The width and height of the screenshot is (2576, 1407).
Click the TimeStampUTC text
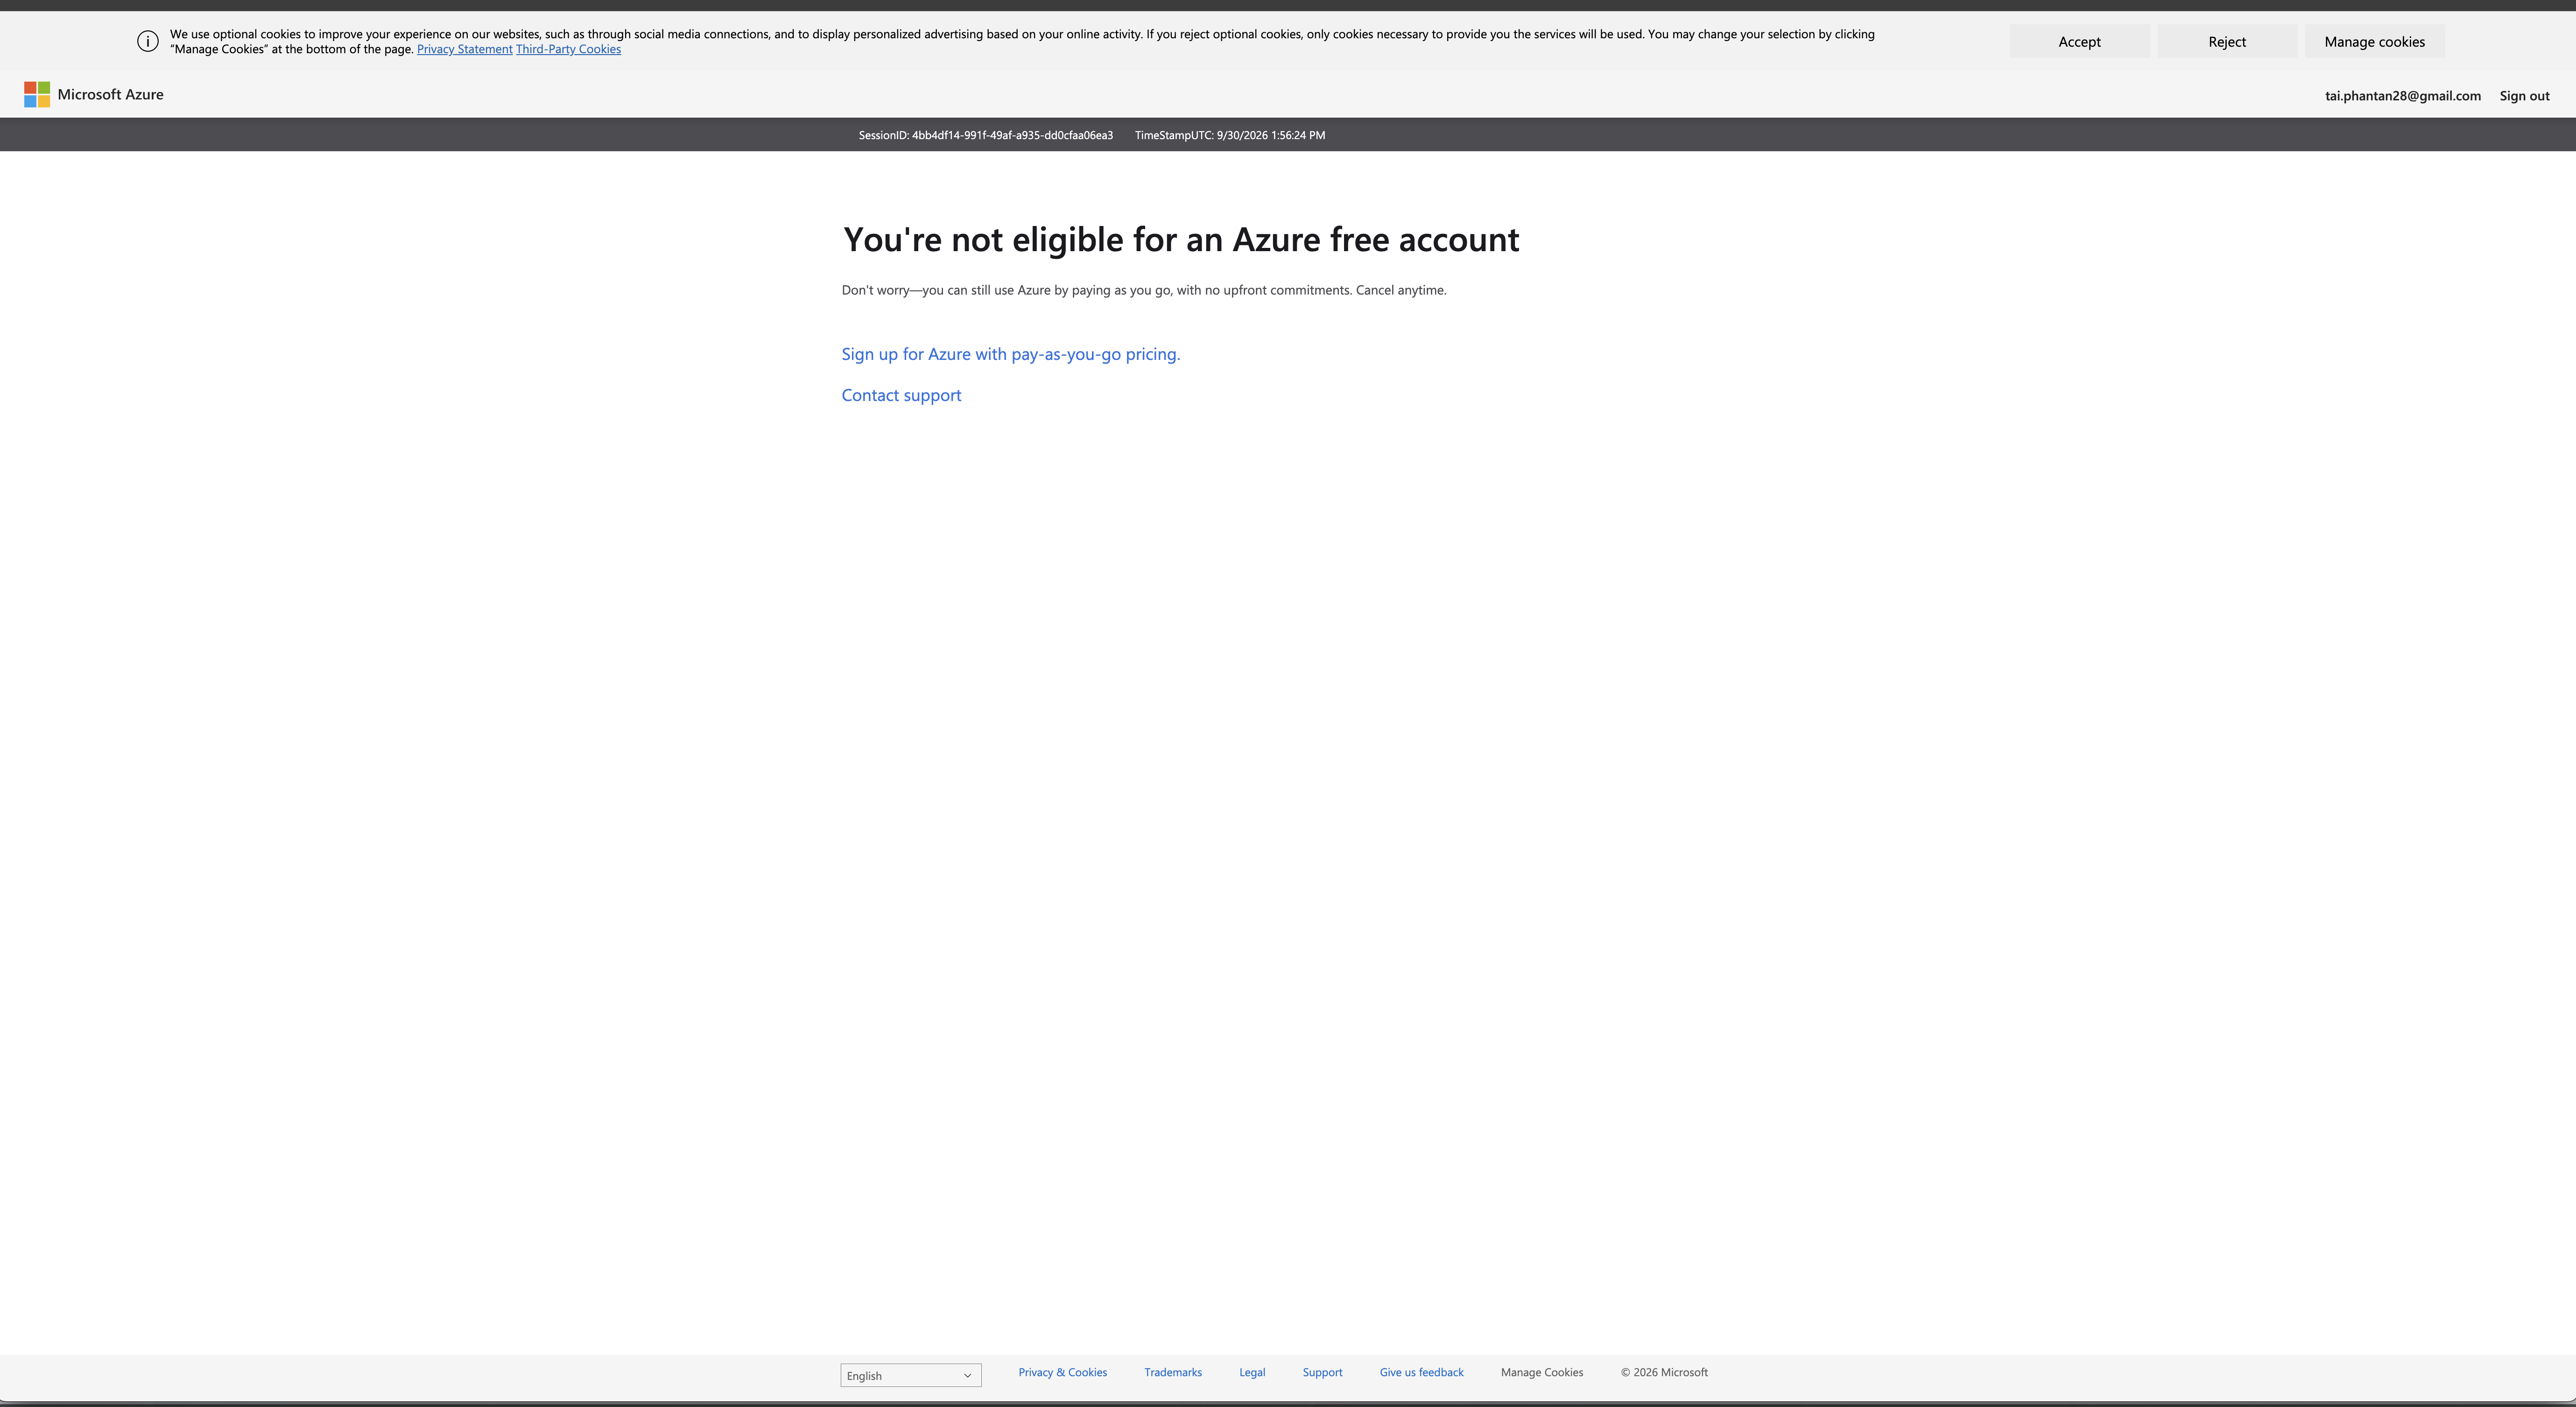click(x=1229, y=135)
